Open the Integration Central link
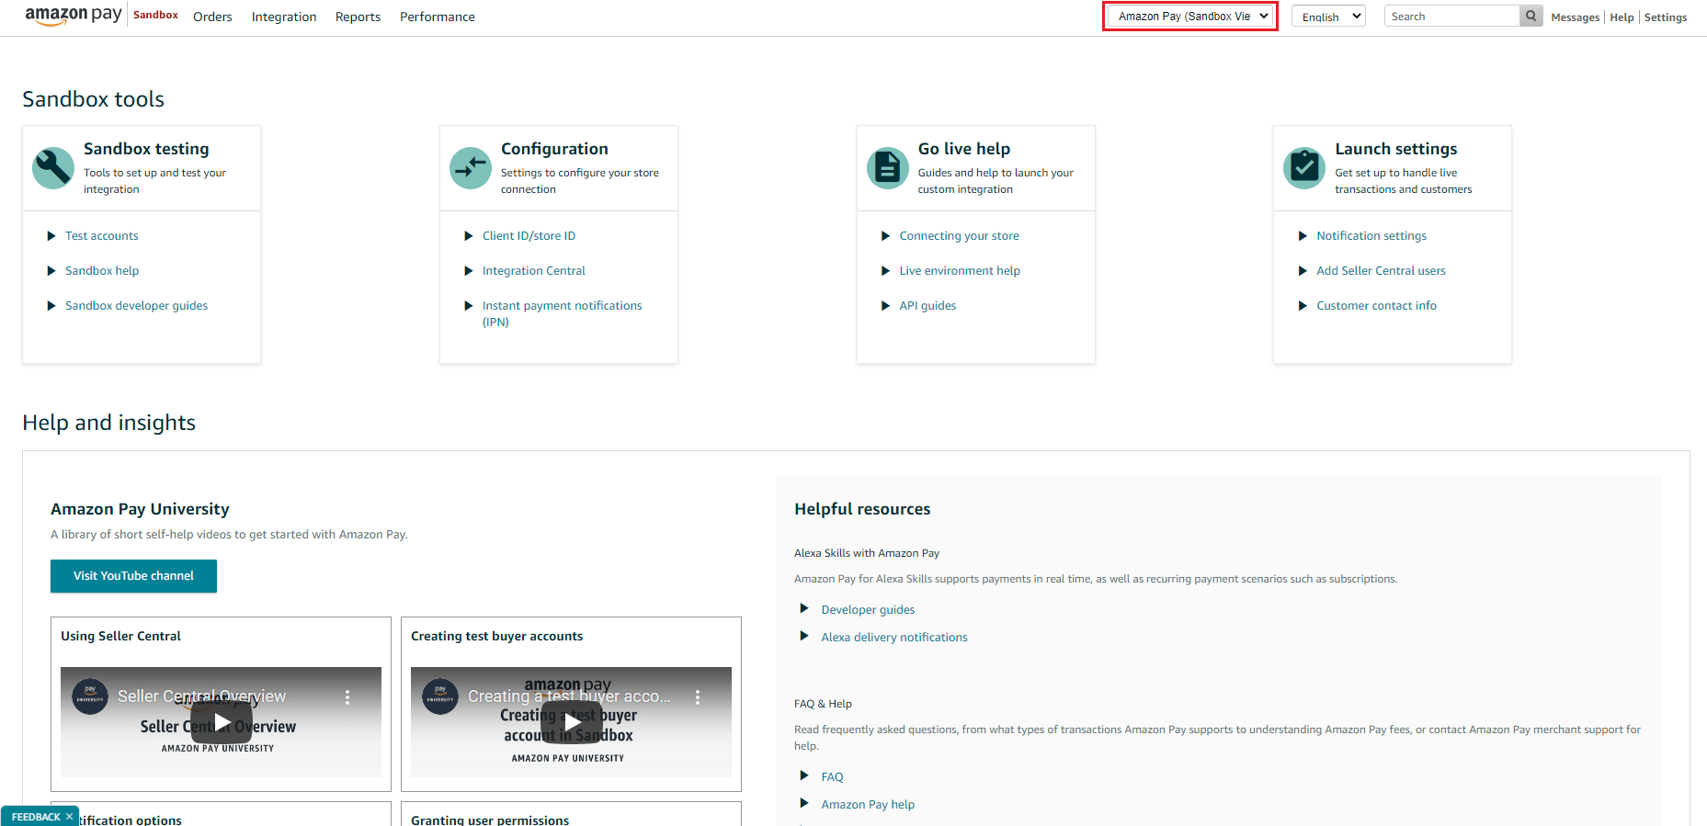1707x826 pixels. 533,271
